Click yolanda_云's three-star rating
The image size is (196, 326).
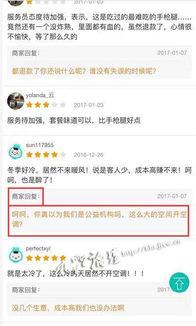[x=46, y=105]
